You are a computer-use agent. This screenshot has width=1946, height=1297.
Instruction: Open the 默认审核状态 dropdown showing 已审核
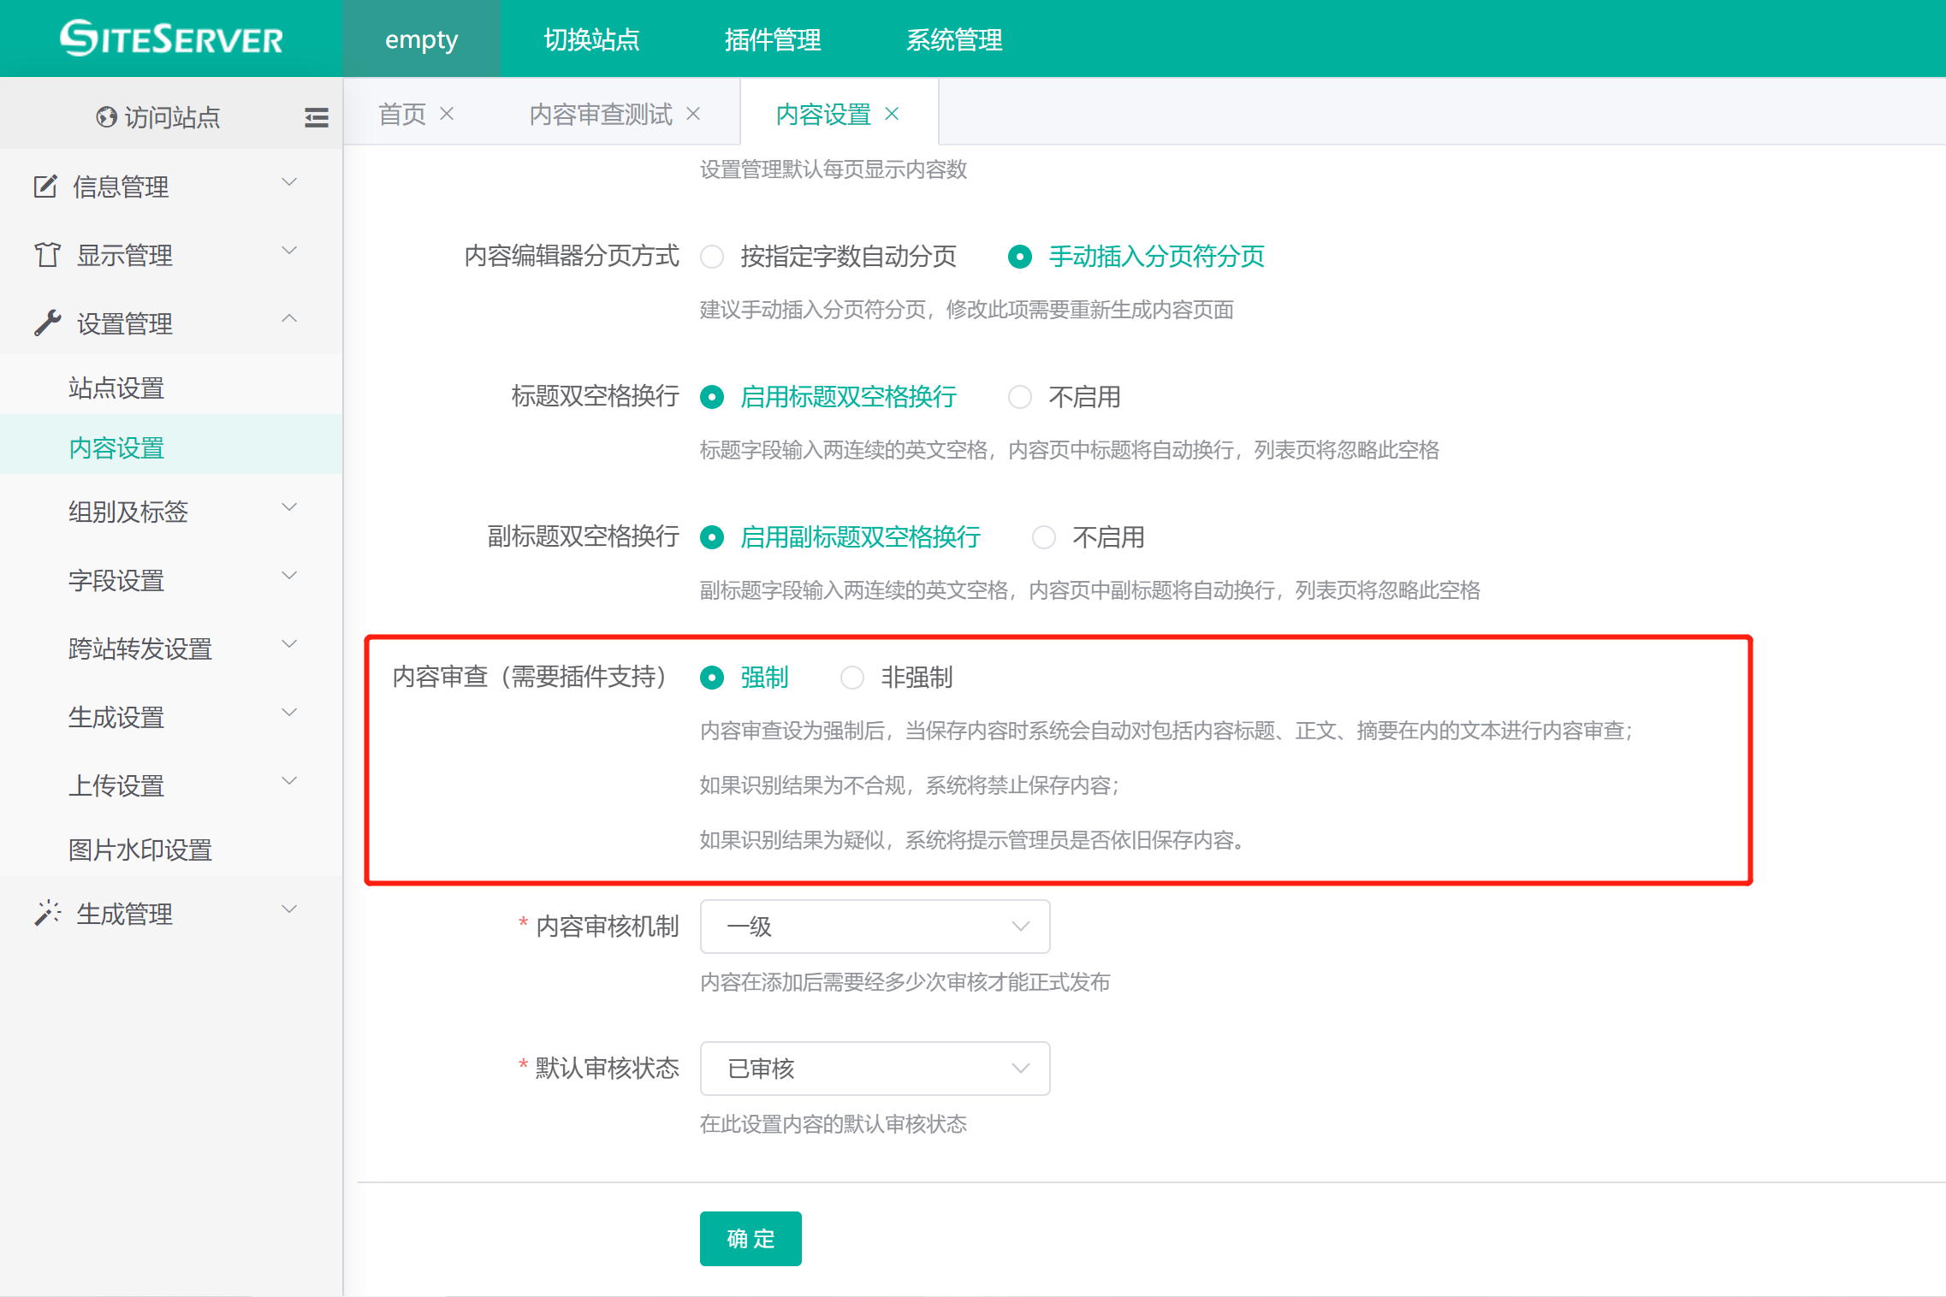(x=875, y=1069)
